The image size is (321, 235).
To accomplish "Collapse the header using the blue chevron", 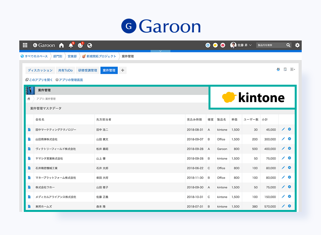I will (x=160, y=51).
